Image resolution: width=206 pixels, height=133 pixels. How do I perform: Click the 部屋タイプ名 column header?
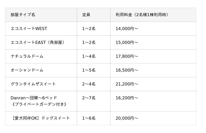[23, 15]
